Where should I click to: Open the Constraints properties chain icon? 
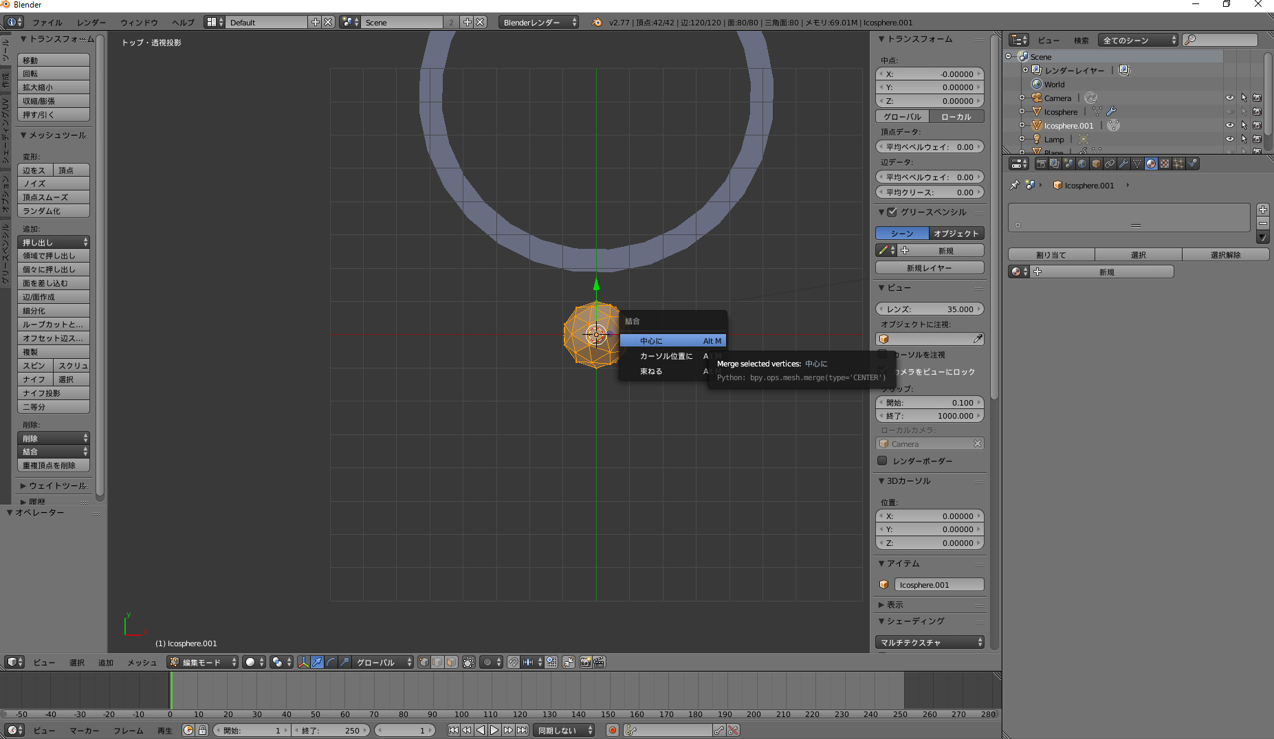[x=1110, y=164]
